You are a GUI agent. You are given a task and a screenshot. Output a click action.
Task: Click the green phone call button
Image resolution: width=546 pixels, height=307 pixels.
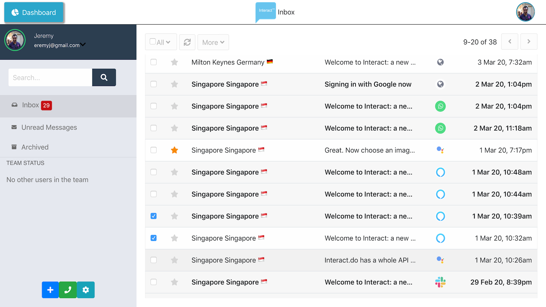(68, 290)
